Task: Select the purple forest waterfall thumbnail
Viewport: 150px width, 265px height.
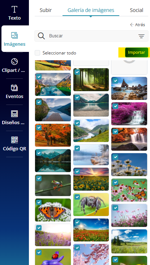Action: (129, 114)
